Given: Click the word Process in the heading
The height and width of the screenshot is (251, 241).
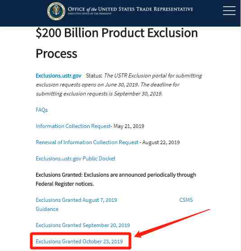Looking at the screenshot, I should pos(56,54).
